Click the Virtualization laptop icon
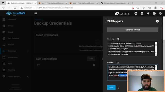Image resolution: width=165 pixels, height=92 pixels. (4, 57)
